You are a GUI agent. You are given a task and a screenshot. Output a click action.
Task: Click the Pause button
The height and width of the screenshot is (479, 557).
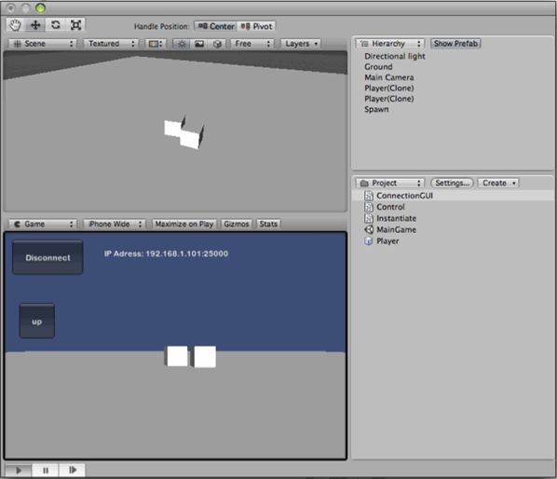pyautogui.click(x=46, y=470)
